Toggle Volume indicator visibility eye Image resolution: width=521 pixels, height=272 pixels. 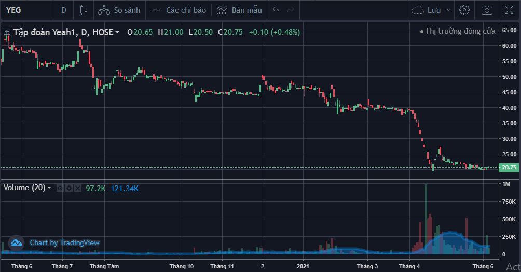click(60, 188)
